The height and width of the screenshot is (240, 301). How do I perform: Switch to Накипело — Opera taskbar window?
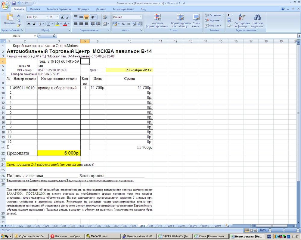67,236
